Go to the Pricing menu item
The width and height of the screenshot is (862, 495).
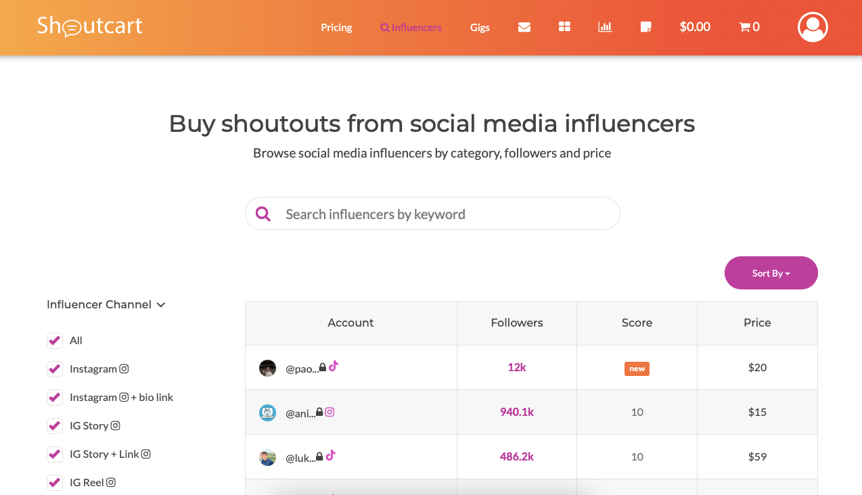(x=336, y=28)
